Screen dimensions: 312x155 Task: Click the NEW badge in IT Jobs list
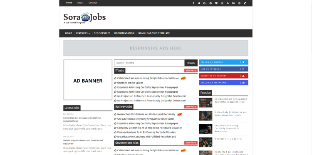(183, 78)
